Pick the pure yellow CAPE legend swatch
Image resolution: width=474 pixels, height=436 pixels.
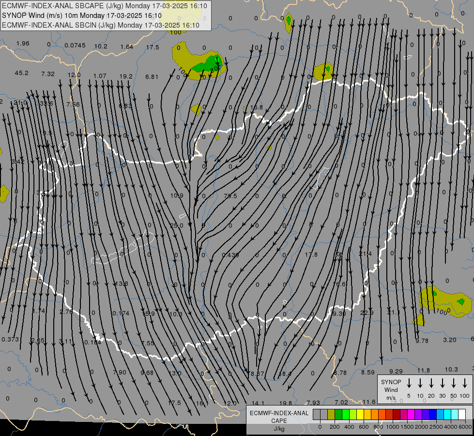pyautogui.click(x=360, y=415)
